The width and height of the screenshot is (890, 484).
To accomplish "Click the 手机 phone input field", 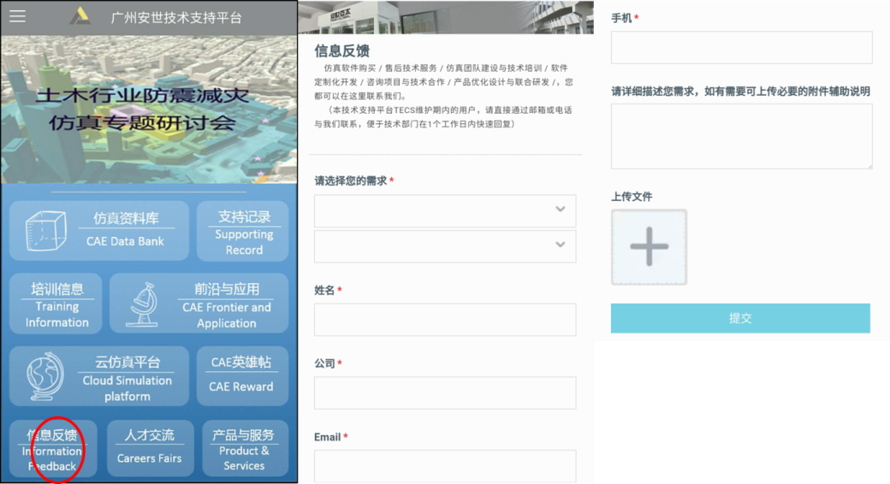I will click(x=741, y=48).
